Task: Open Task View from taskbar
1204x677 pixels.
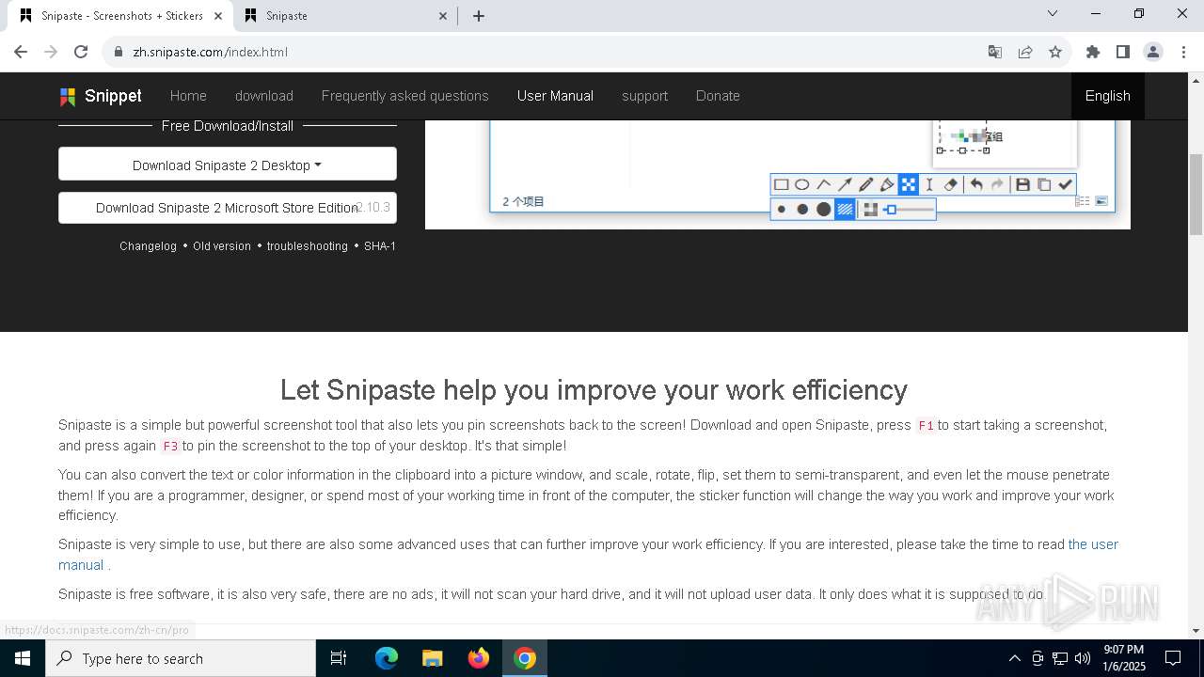Action: pos(339,658)
